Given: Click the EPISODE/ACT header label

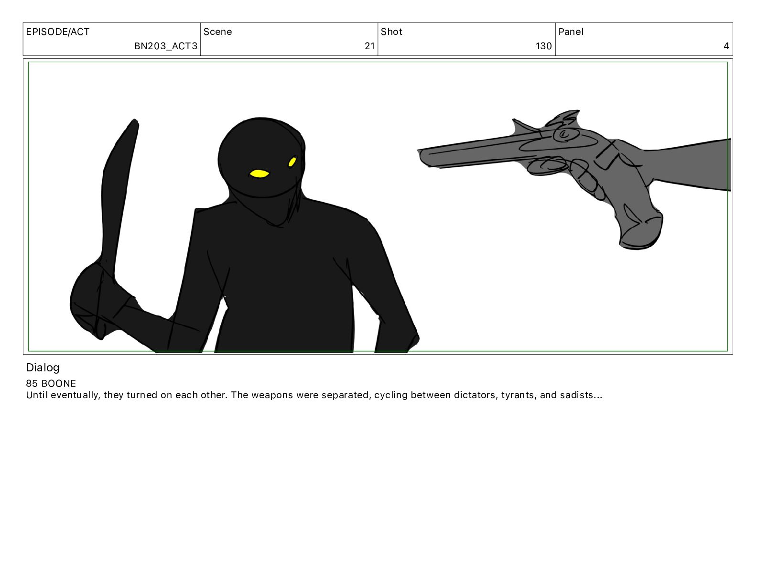Looking at the screenshot, I should pyautogui.click(x=58, y=32).
